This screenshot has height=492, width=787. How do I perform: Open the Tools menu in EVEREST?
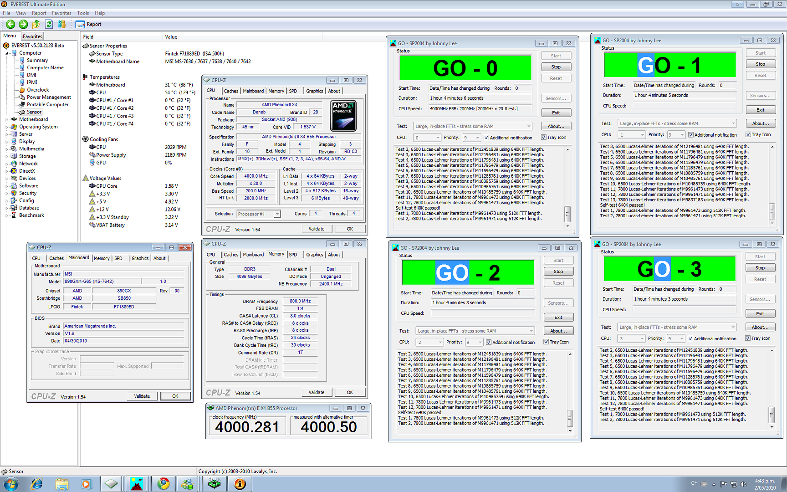(83, 13)
